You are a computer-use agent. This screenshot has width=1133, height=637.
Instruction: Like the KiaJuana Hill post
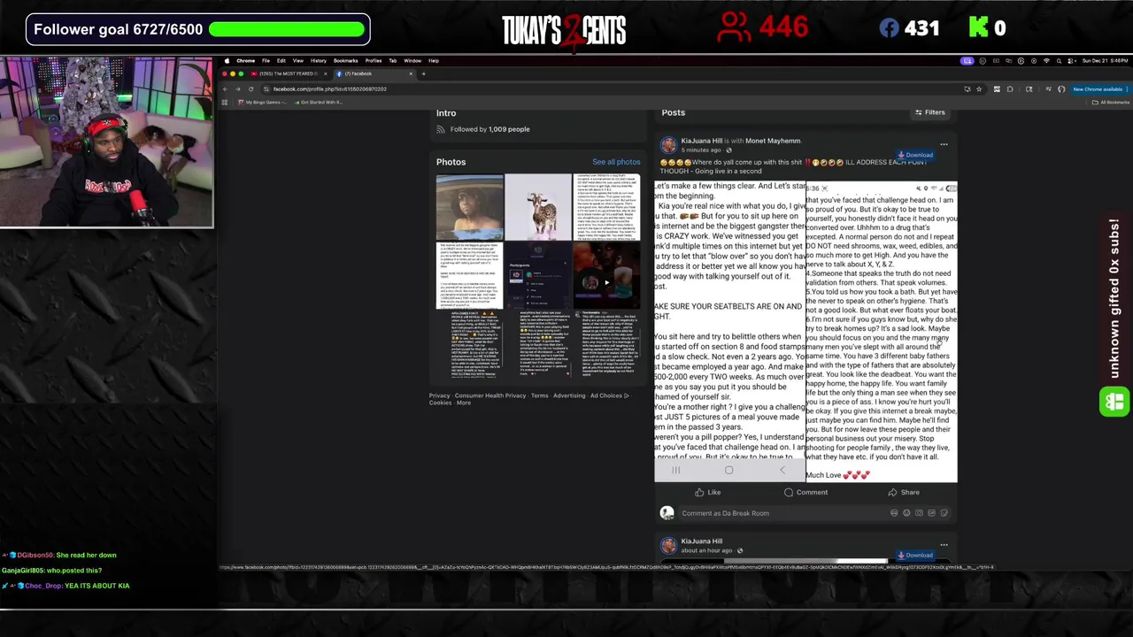coord(707,492)
